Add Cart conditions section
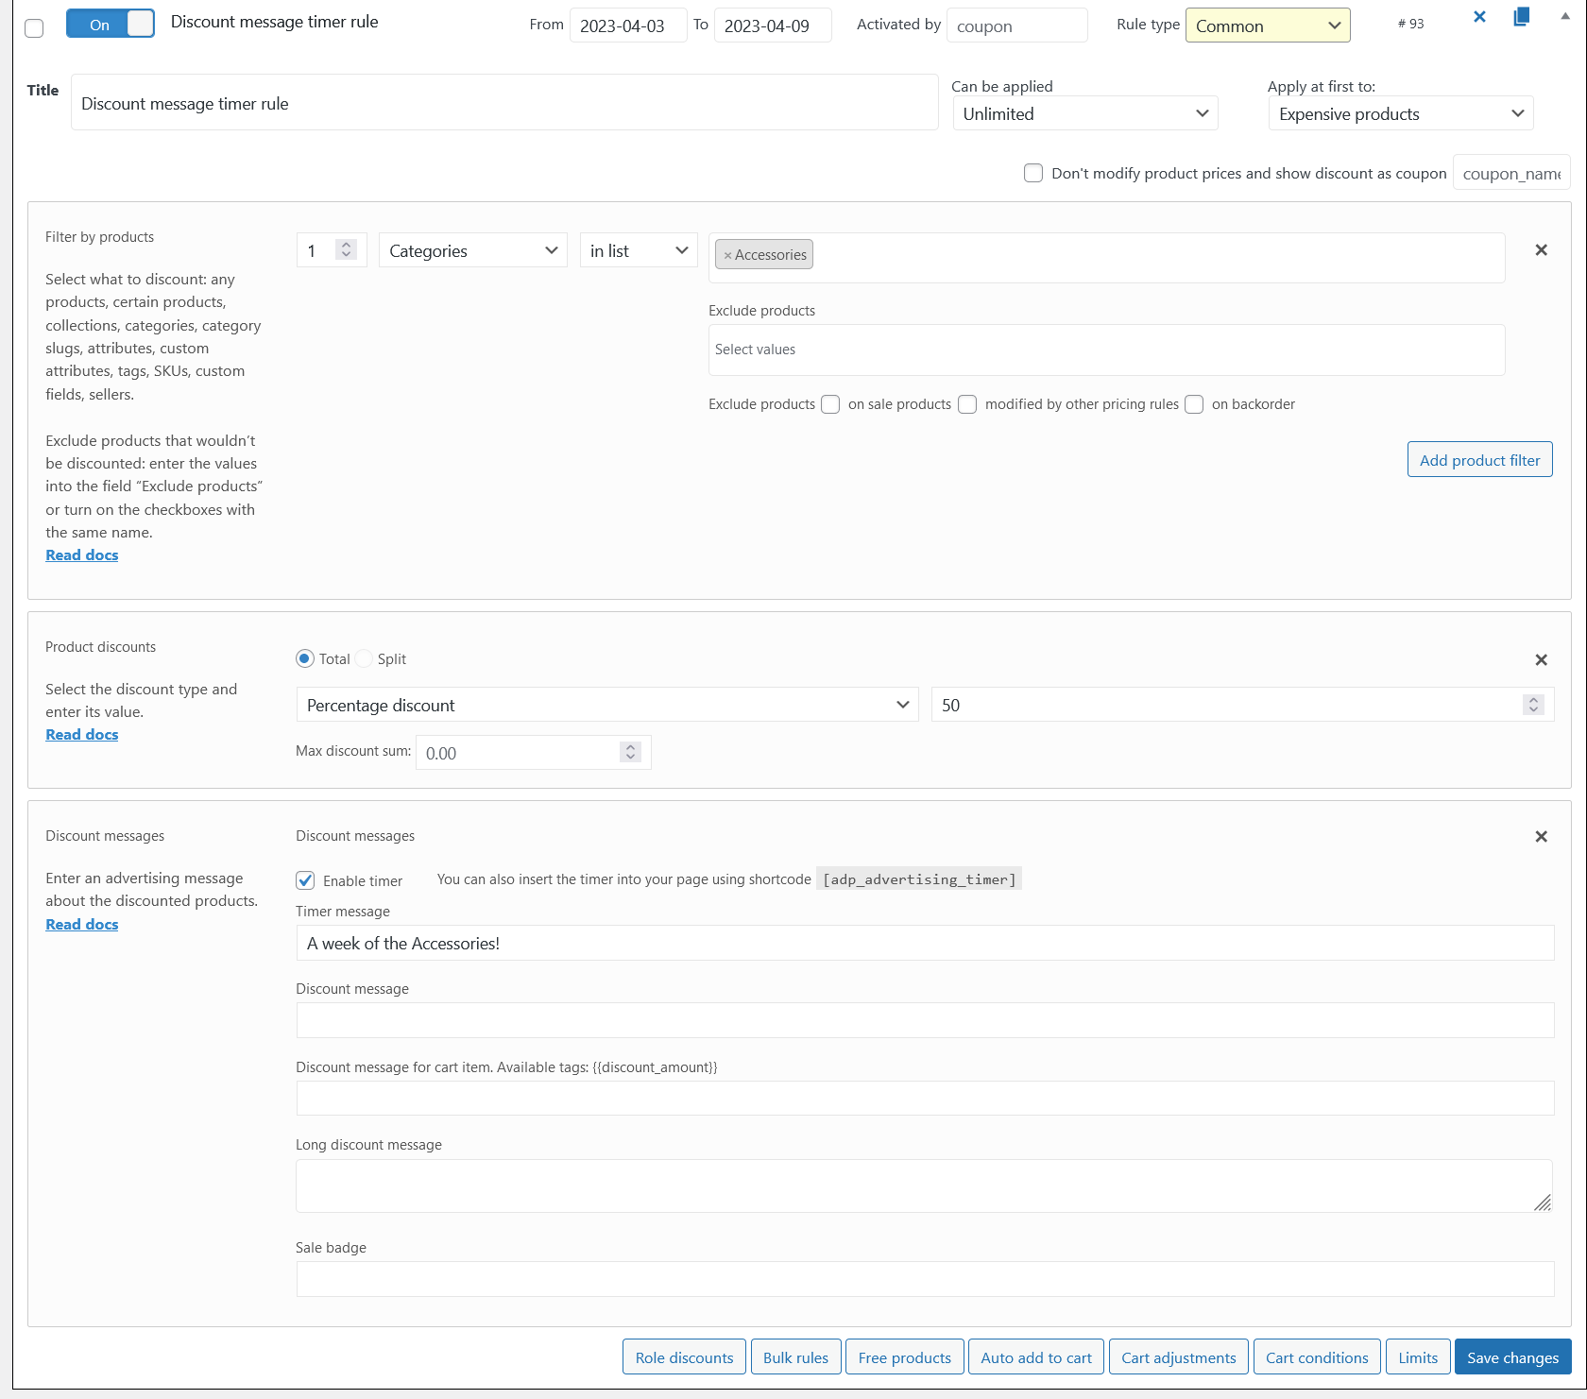The image size is (1587, 1399). pos(1317,1357)
